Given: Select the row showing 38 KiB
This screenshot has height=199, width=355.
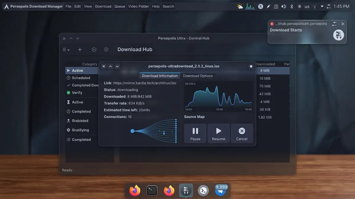Looking at the screenshot, I should point(265,109).
